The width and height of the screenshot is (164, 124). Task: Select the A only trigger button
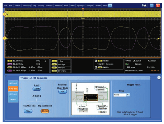[37, 89]
